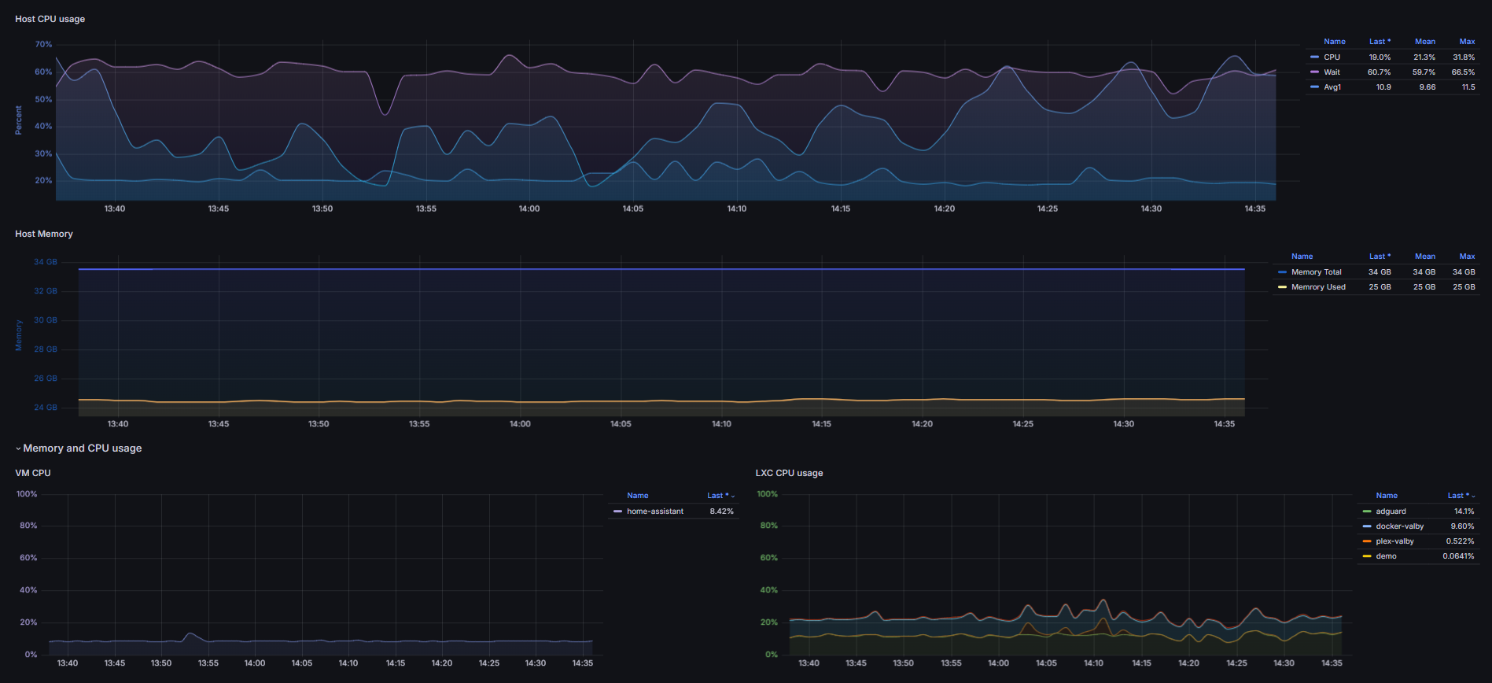The height and width of the screenshot is (683, 1492).
Task: Toggle the home-assistant legend entry
Action: 655,511
